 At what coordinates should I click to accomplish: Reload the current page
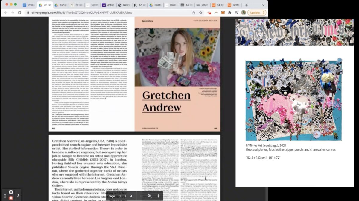pyautogui.click(x=19, y=13)
